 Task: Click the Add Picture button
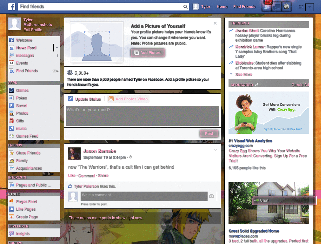(148, 53)
